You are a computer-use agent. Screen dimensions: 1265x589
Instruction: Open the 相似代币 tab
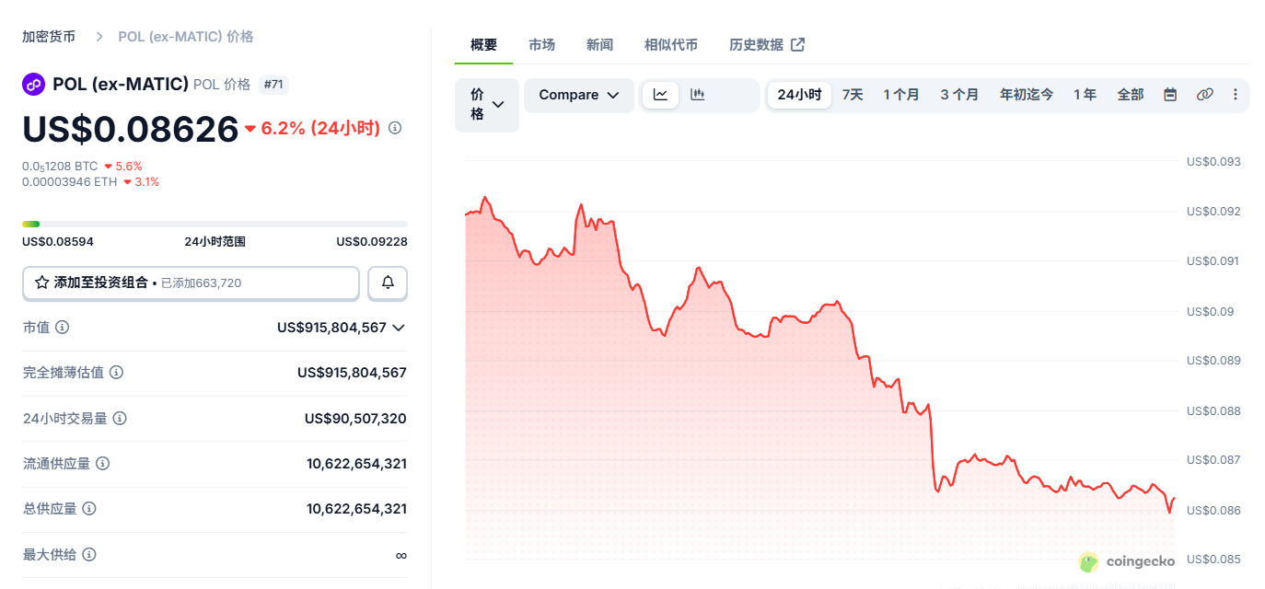(671, 45)
